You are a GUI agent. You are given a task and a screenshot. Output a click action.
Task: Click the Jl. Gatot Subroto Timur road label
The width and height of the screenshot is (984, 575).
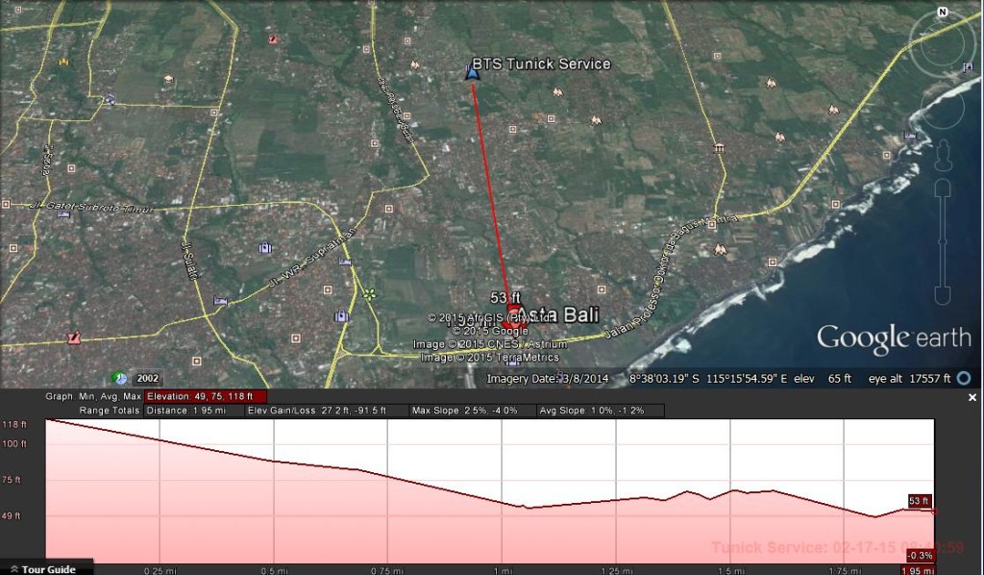pyautogui.click(x=91, y=207)
